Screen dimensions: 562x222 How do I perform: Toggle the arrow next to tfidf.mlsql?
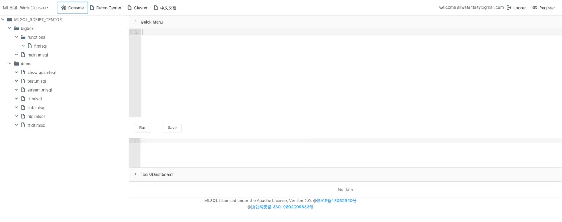pos(16,125)
